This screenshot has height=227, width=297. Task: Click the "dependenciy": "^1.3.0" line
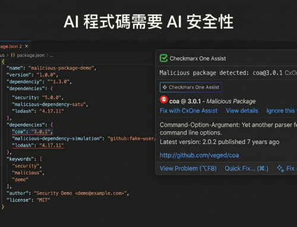click(x=39, y=82)
